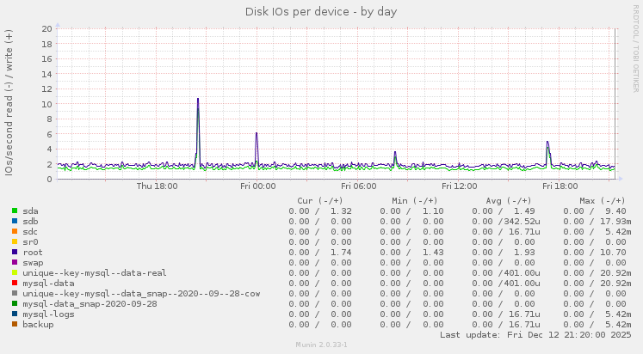Click the mysql-data red legend swatch
The width and height of the screenshot is (643, 354).
point(15,283)
